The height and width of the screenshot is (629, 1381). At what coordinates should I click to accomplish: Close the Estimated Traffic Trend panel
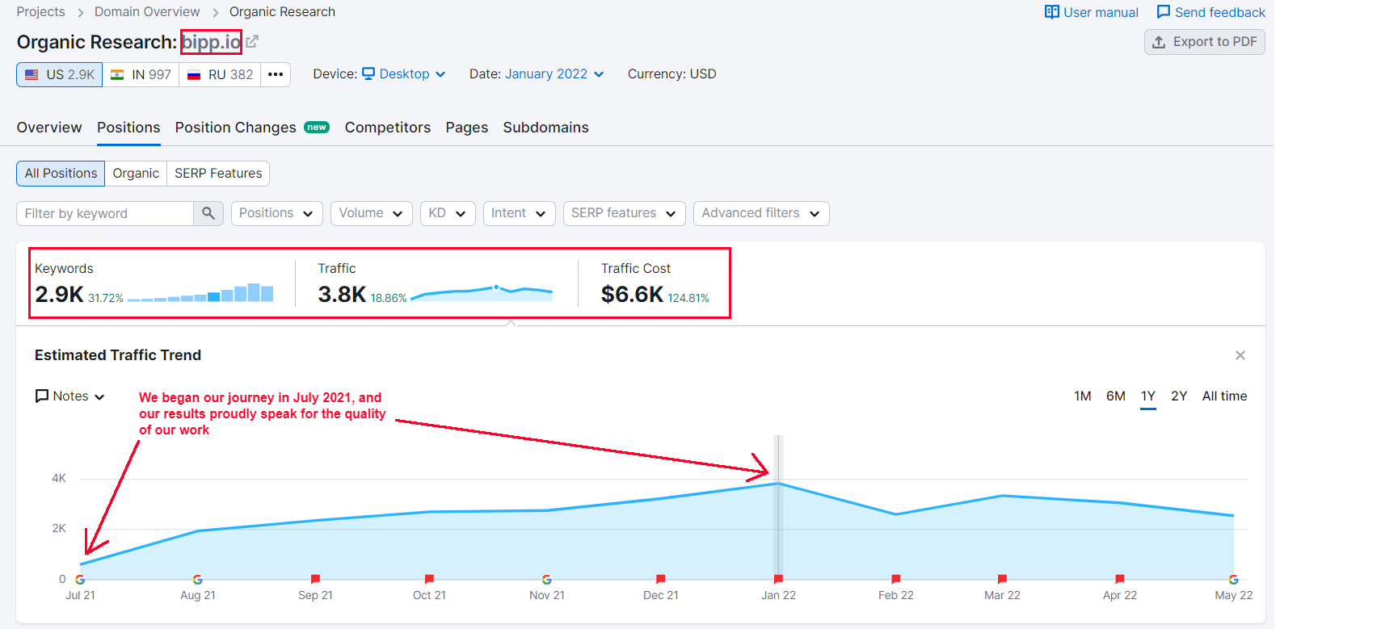[x=1240, y=355]
